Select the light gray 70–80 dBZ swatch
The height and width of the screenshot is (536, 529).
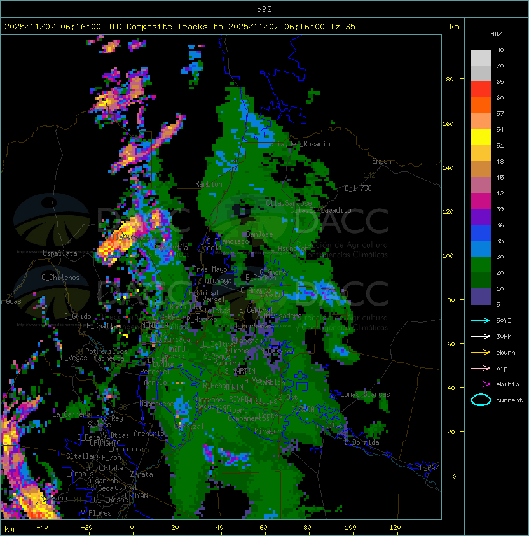point(481,57)
